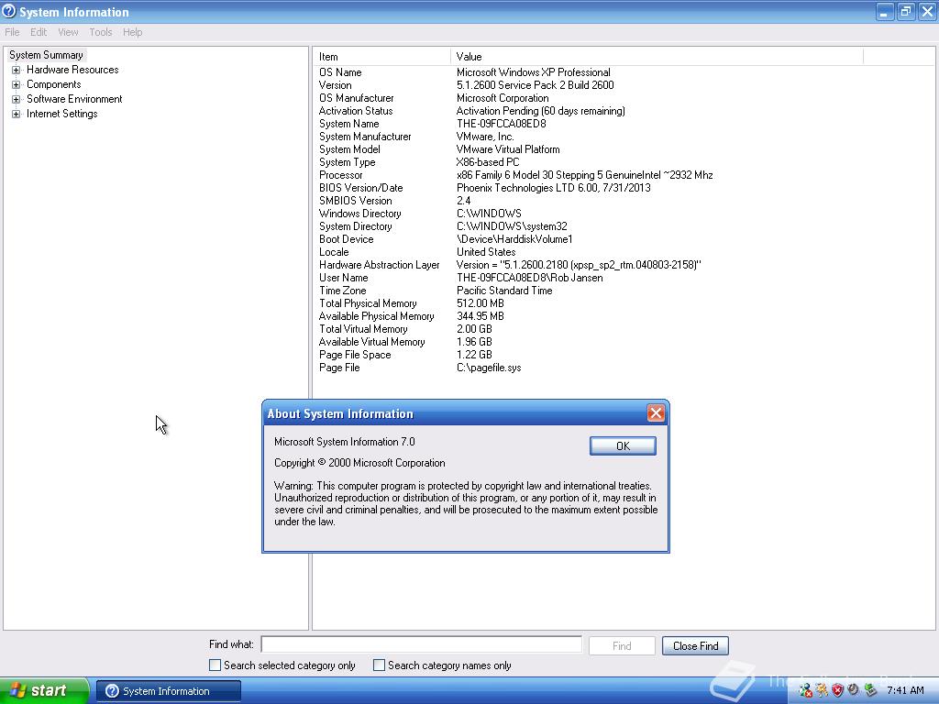Image resolution: width=939 pixels, height=704 pixels.
Task: Expand the Hardware Resources tree node
Action: click(x=17, y=70)
